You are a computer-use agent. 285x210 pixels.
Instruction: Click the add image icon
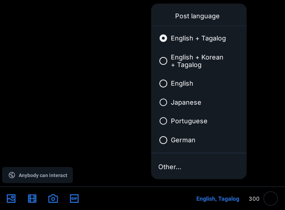tap(11, 199)
